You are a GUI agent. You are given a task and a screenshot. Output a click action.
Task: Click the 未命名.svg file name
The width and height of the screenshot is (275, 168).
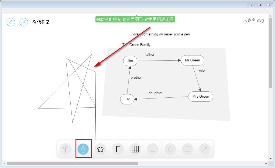[253, 21]
